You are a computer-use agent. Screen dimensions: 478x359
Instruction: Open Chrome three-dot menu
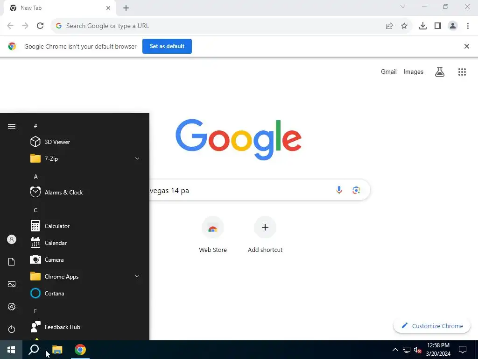(468, 26)
